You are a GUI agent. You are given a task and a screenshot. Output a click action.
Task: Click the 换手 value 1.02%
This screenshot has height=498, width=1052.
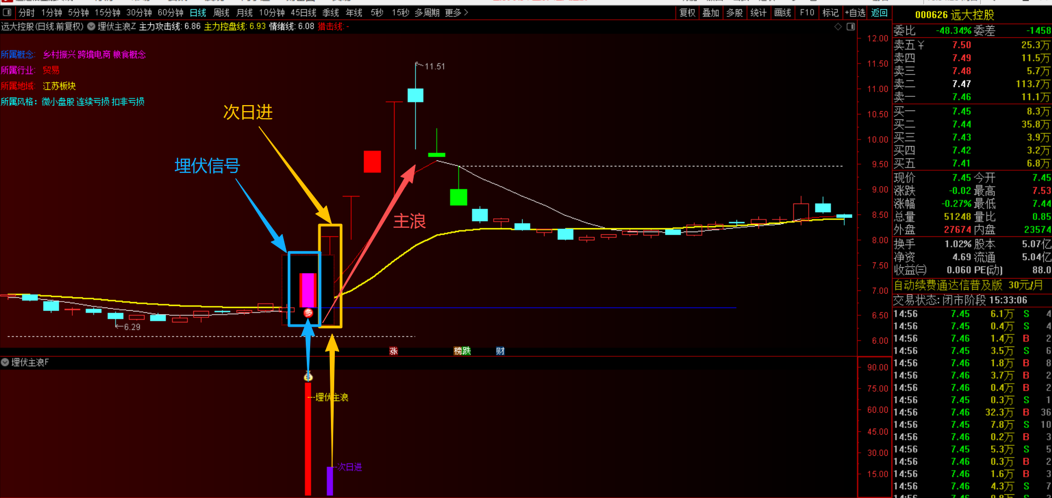(x=958, y=244)
